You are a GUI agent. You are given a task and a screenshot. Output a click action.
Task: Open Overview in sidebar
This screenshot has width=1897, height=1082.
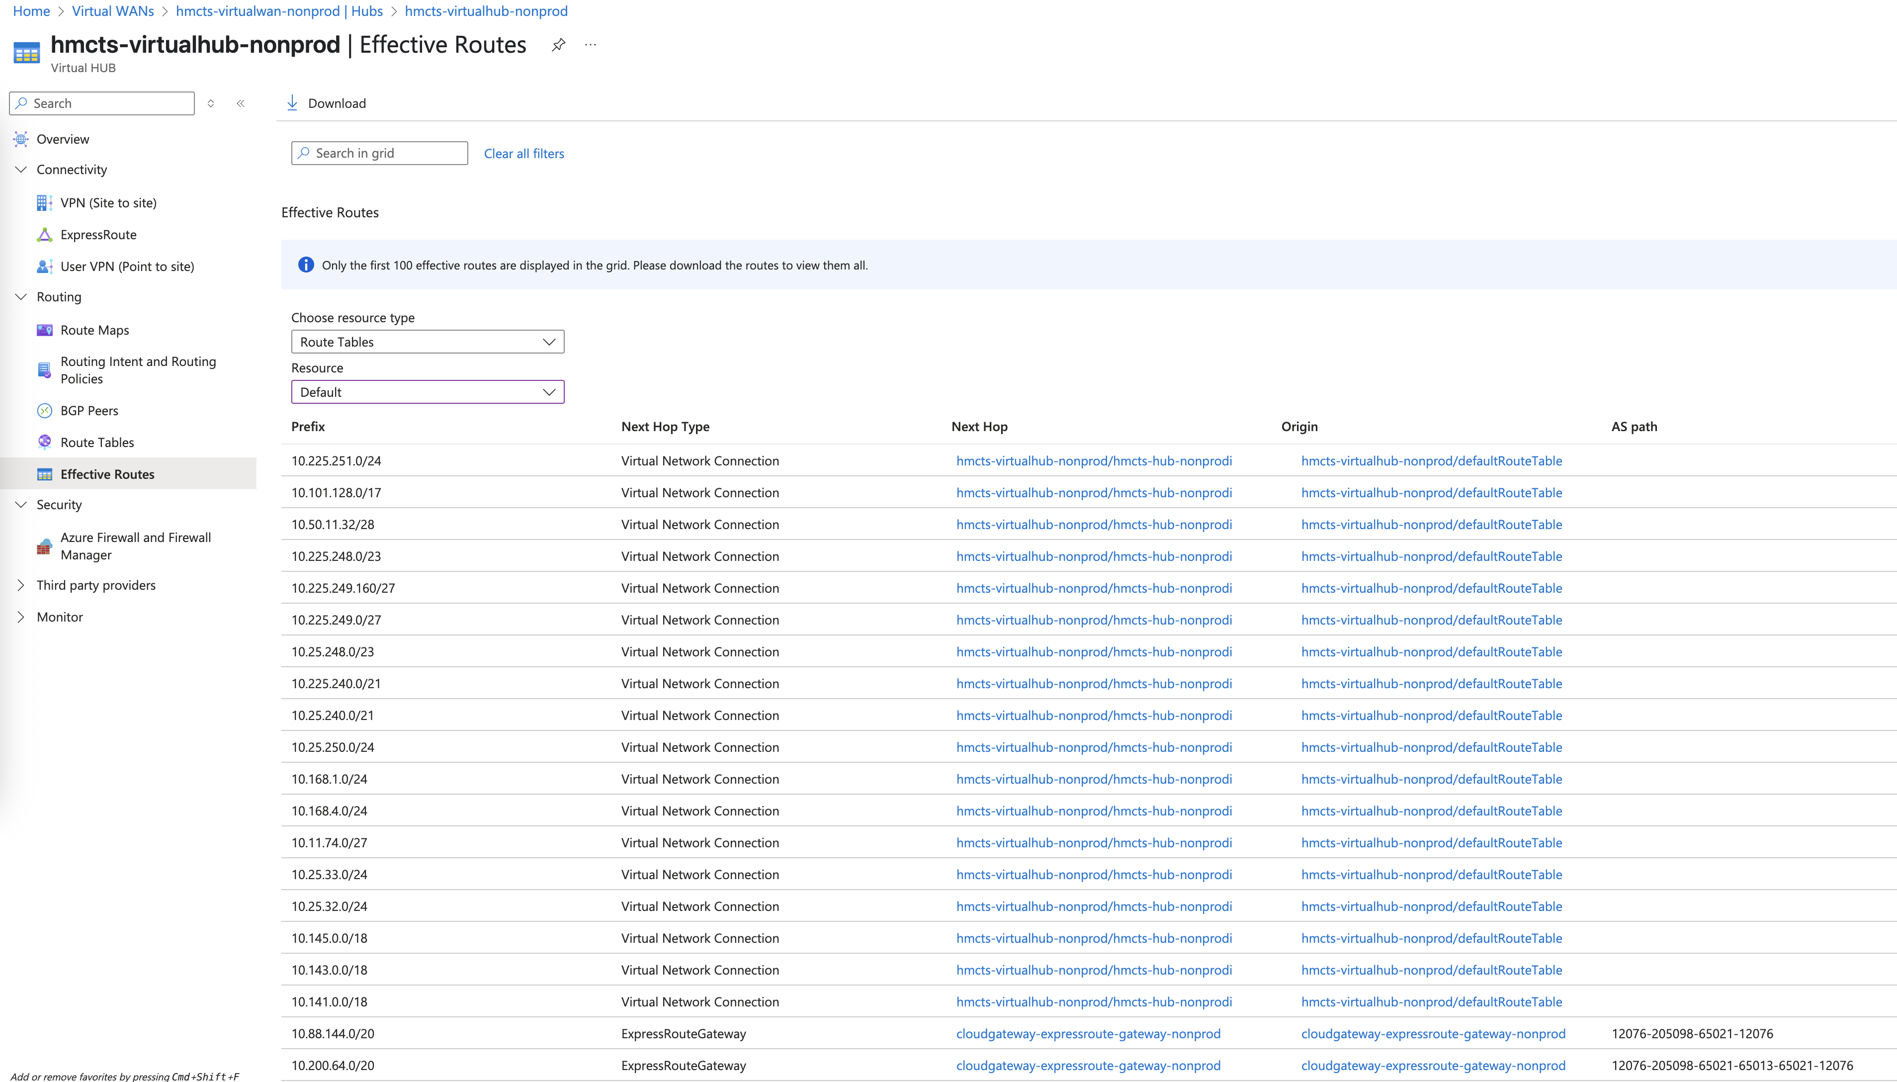coord(63,139)
